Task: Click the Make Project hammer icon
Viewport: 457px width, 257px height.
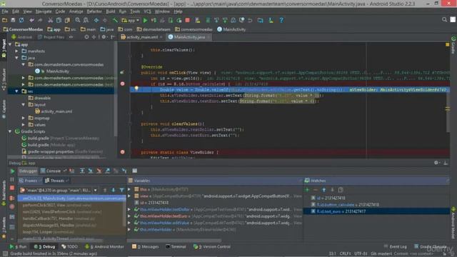Action: pos(115,20)
